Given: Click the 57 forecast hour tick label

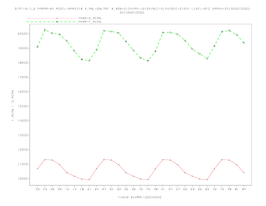Looking at the screenshot, I should tap(178, 189).
